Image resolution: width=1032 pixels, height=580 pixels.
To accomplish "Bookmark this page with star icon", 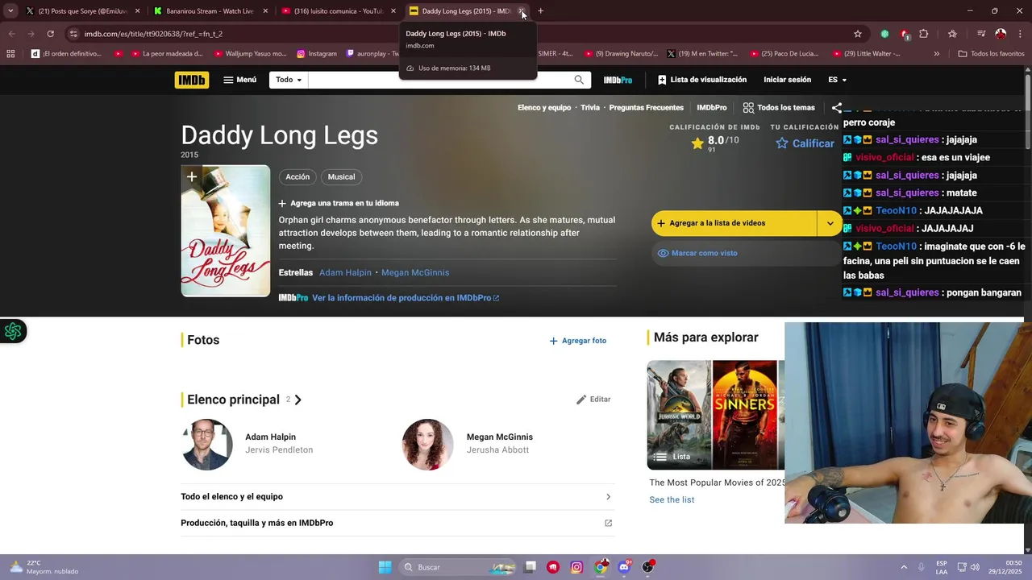I will pos(857,34).
